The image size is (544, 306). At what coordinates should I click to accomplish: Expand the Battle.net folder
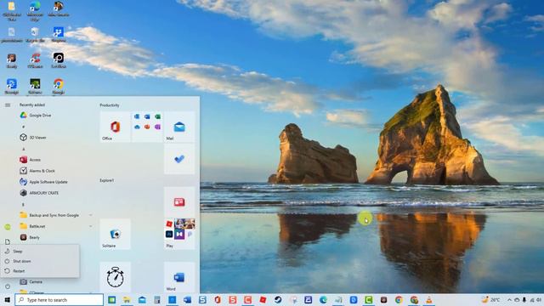click(55, 226)
